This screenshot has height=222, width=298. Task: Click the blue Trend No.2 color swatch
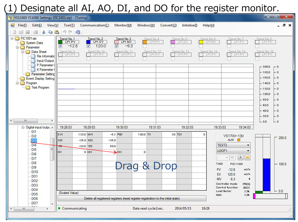89,42
